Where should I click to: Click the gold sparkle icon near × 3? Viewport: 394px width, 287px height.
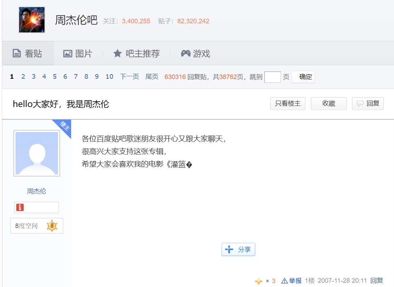[259, 281]
